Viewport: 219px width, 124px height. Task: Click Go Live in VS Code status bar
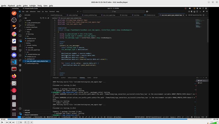point(197,117)
